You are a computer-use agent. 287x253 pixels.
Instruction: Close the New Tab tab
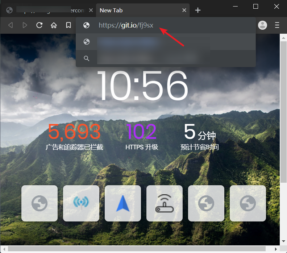pos(184,10)
